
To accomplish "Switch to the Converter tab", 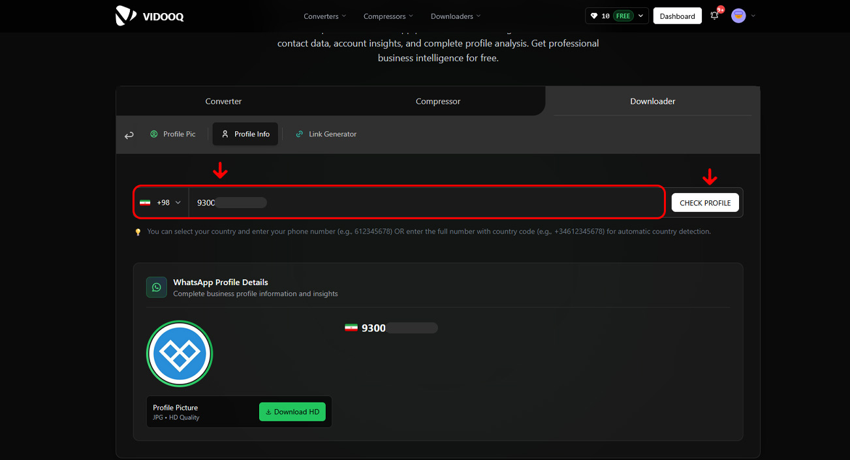I will 223,101.
